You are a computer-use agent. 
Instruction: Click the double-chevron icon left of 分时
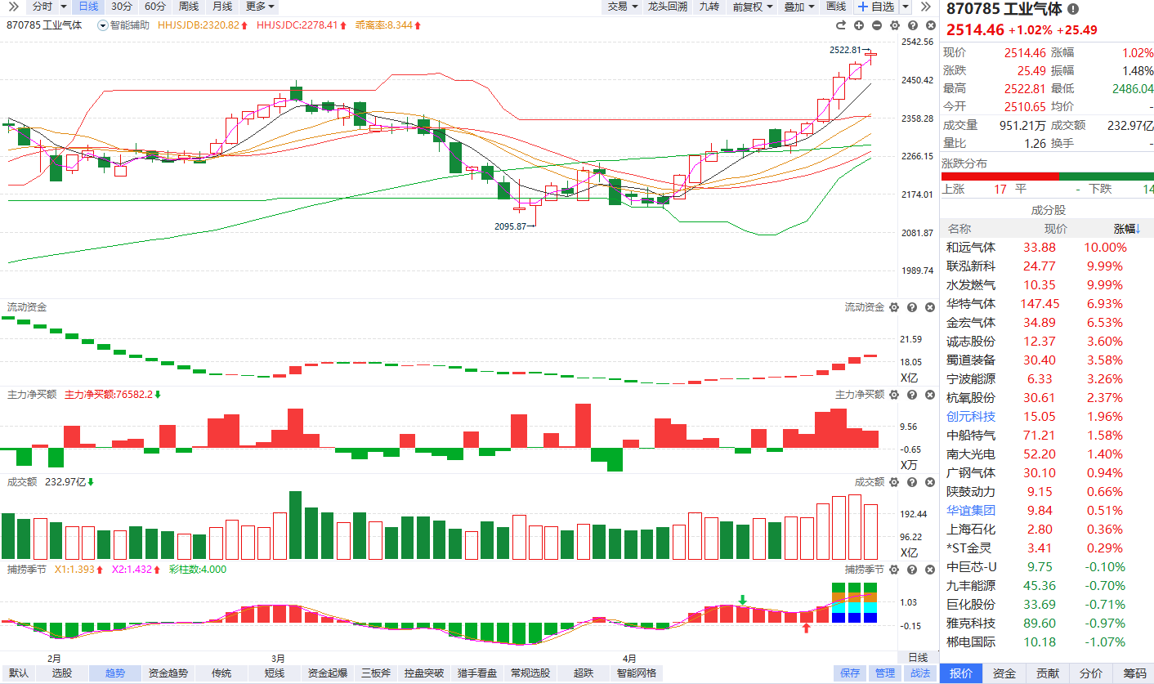click(x=11, y=7)
